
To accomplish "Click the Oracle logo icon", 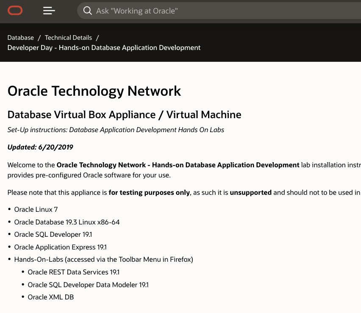I will pyautogui.click(x=15, y=11).
